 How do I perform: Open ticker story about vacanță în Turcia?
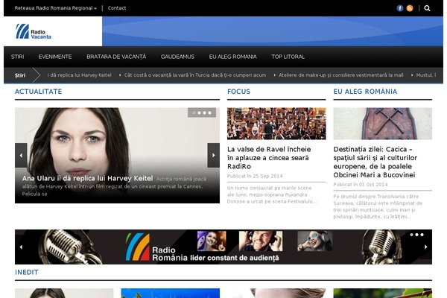[x=195, y=75]
